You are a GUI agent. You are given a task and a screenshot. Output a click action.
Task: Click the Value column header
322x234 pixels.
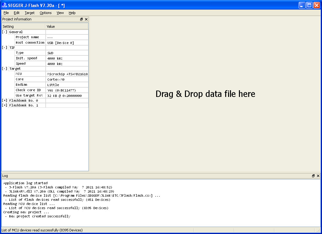pyautogui.click(x=67, y=26)
